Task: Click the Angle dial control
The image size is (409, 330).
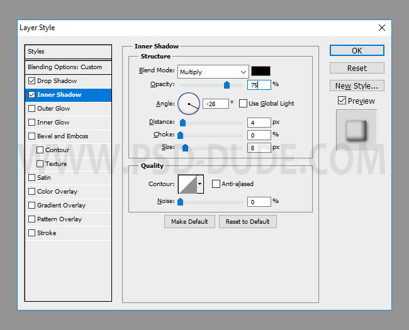Action: coord(189,103)
